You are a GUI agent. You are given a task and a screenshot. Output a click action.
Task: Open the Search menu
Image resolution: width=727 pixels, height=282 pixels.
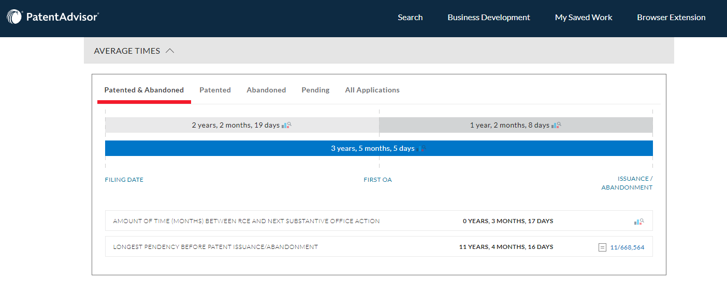pyautogui.click(x=410, y=17)
